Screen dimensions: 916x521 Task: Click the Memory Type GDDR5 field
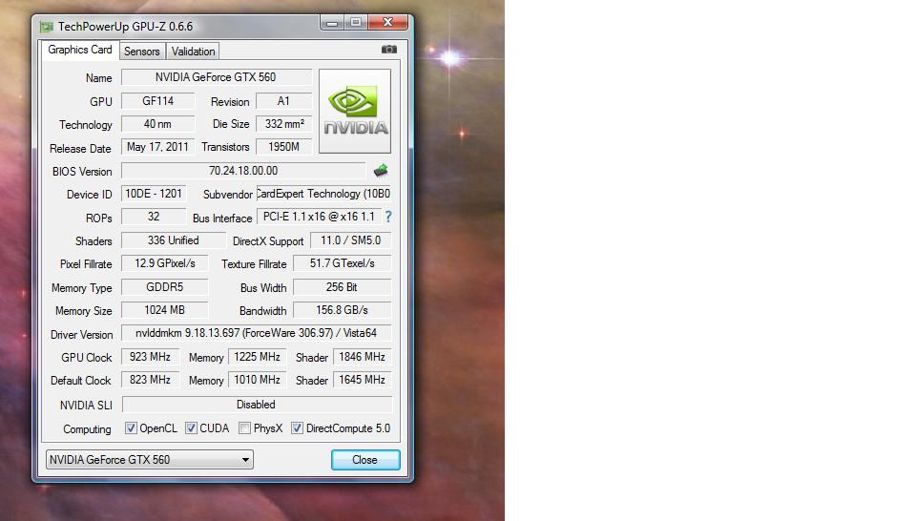pyautogui.click(x=165, y=287)
